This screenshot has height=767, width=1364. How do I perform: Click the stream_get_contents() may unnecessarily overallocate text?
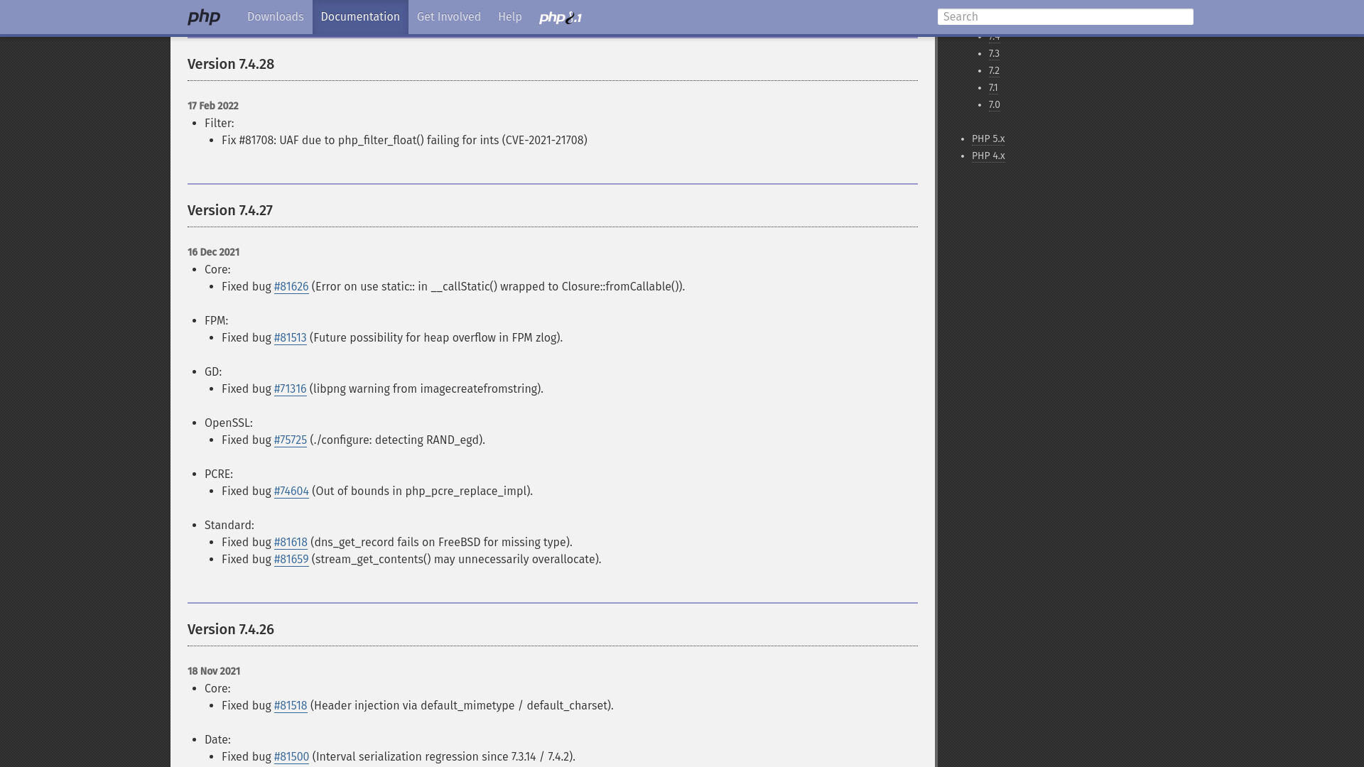coord(456,560)
